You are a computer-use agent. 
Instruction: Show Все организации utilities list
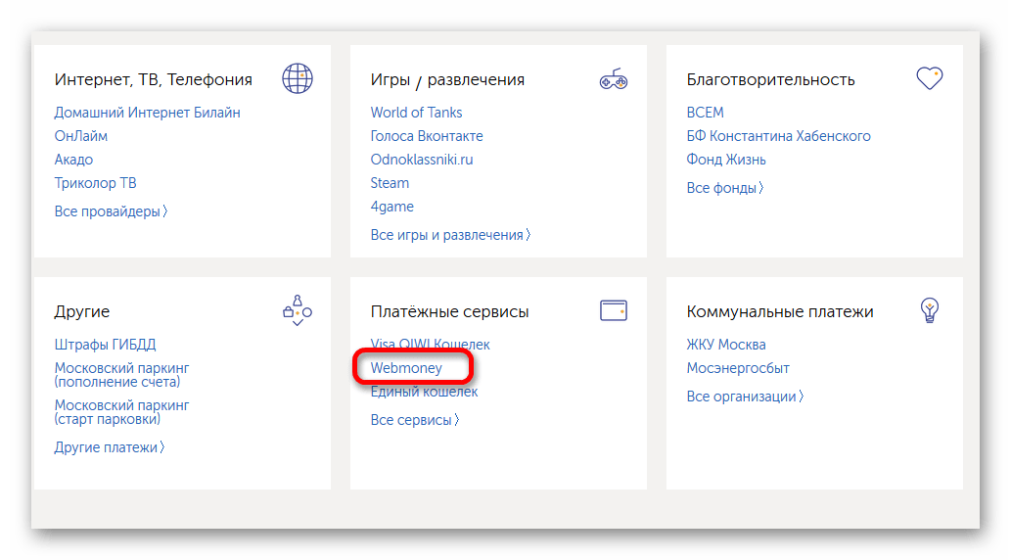(745, 397)
